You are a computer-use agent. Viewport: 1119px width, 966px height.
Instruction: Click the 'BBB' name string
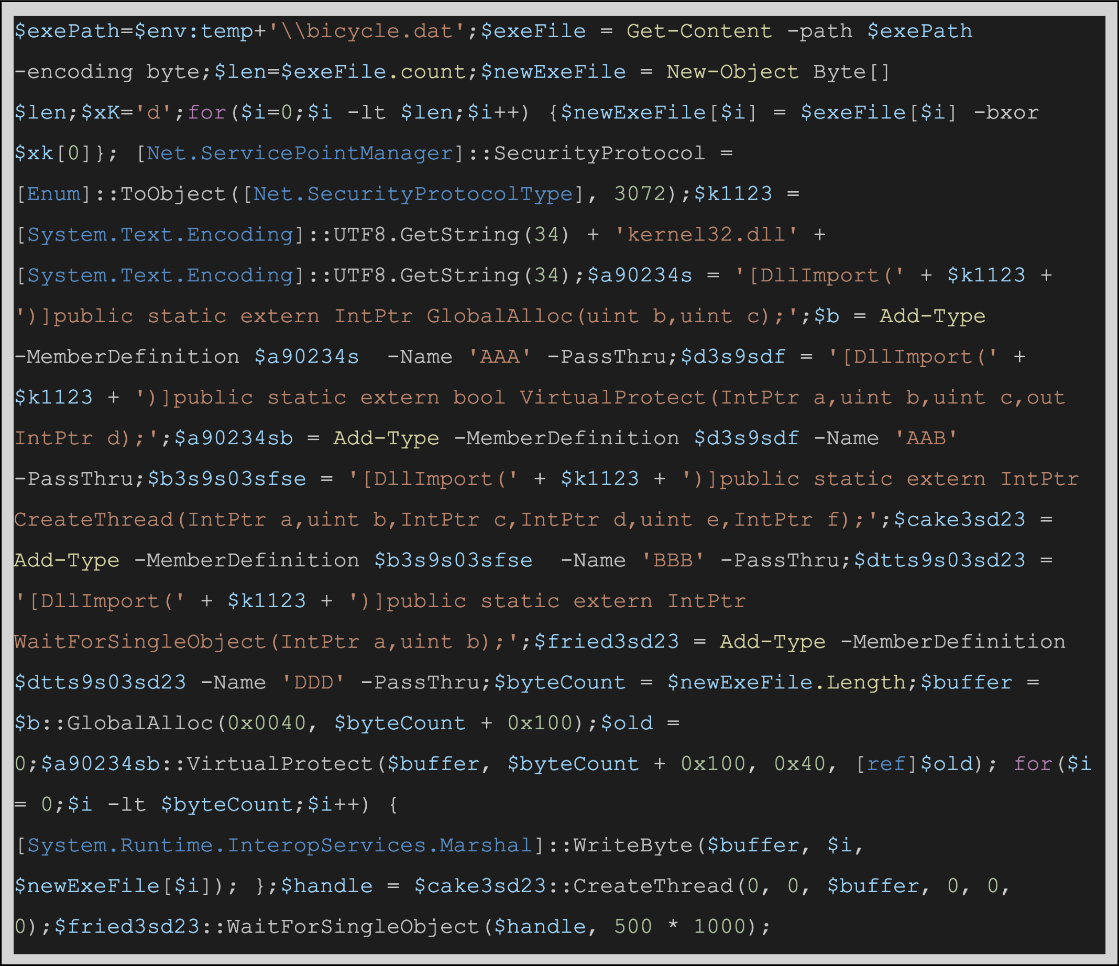click(673, 561)
